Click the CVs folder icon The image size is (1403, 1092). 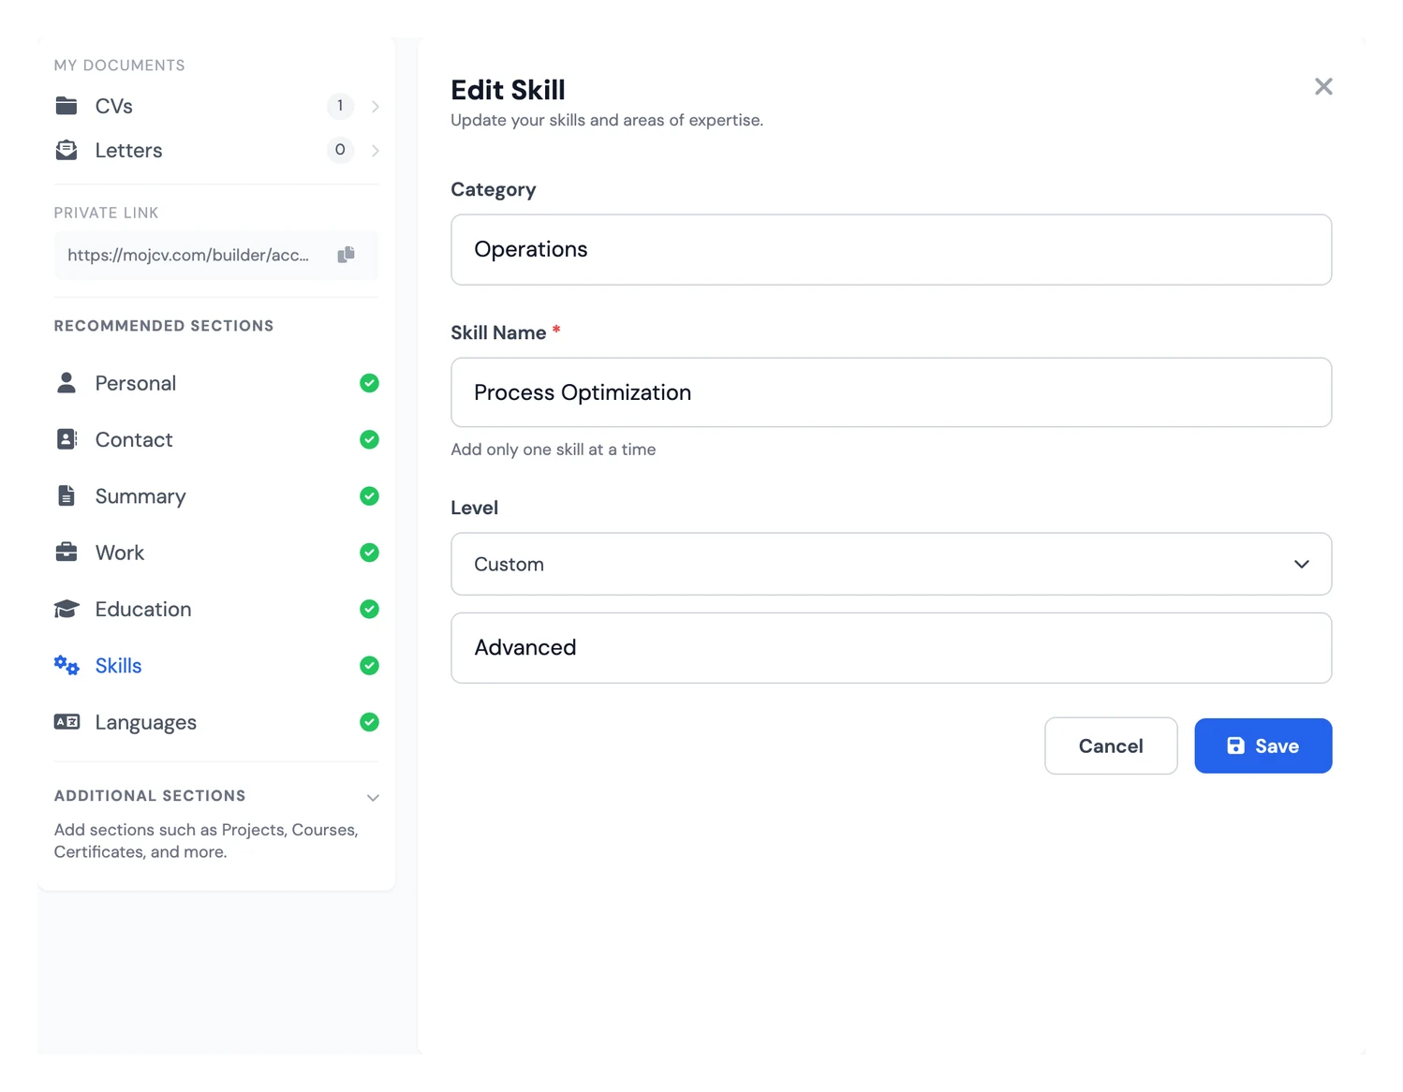(x=66, y=106)
